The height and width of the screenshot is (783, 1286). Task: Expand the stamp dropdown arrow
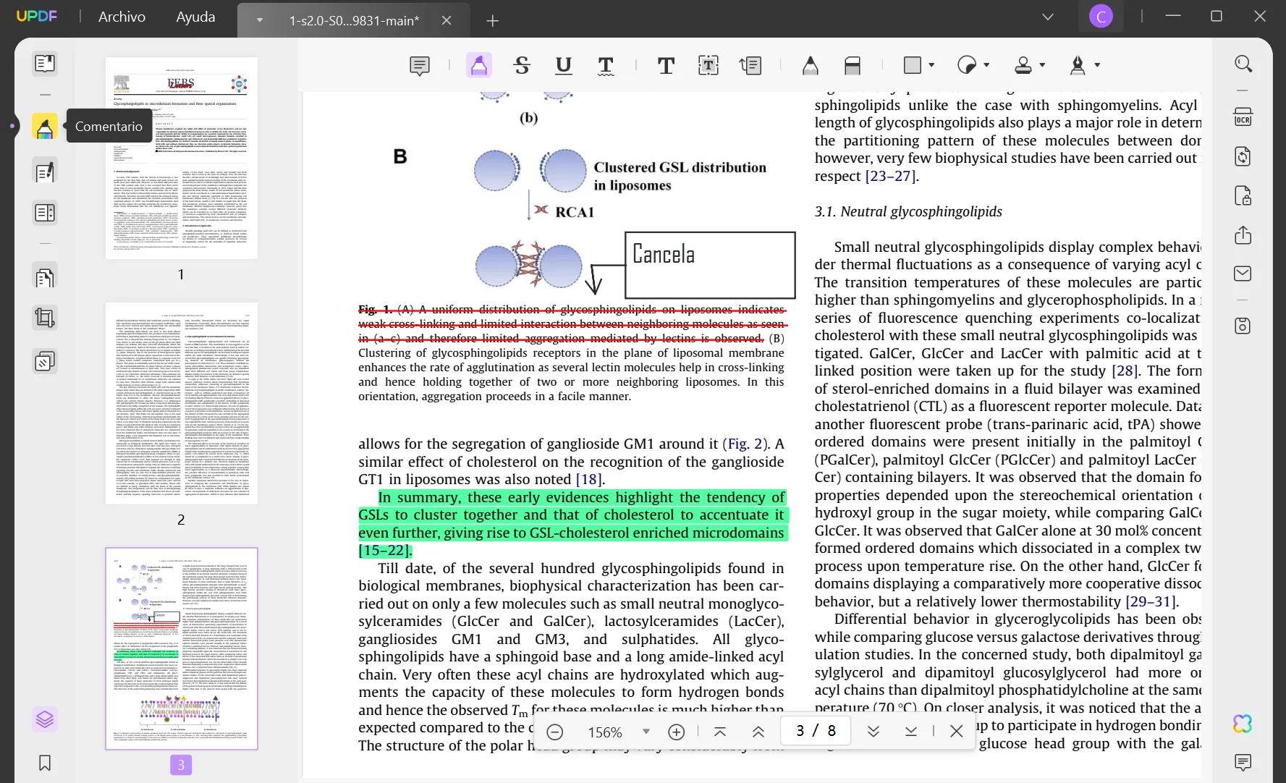1042,65
